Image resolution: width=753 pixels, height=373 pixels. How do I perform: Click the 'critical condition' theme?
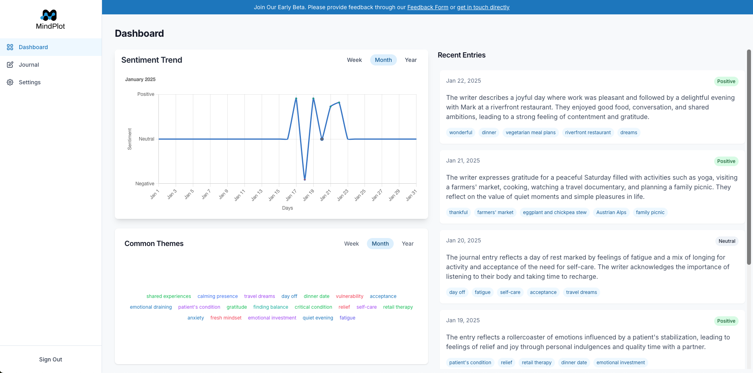313,307
